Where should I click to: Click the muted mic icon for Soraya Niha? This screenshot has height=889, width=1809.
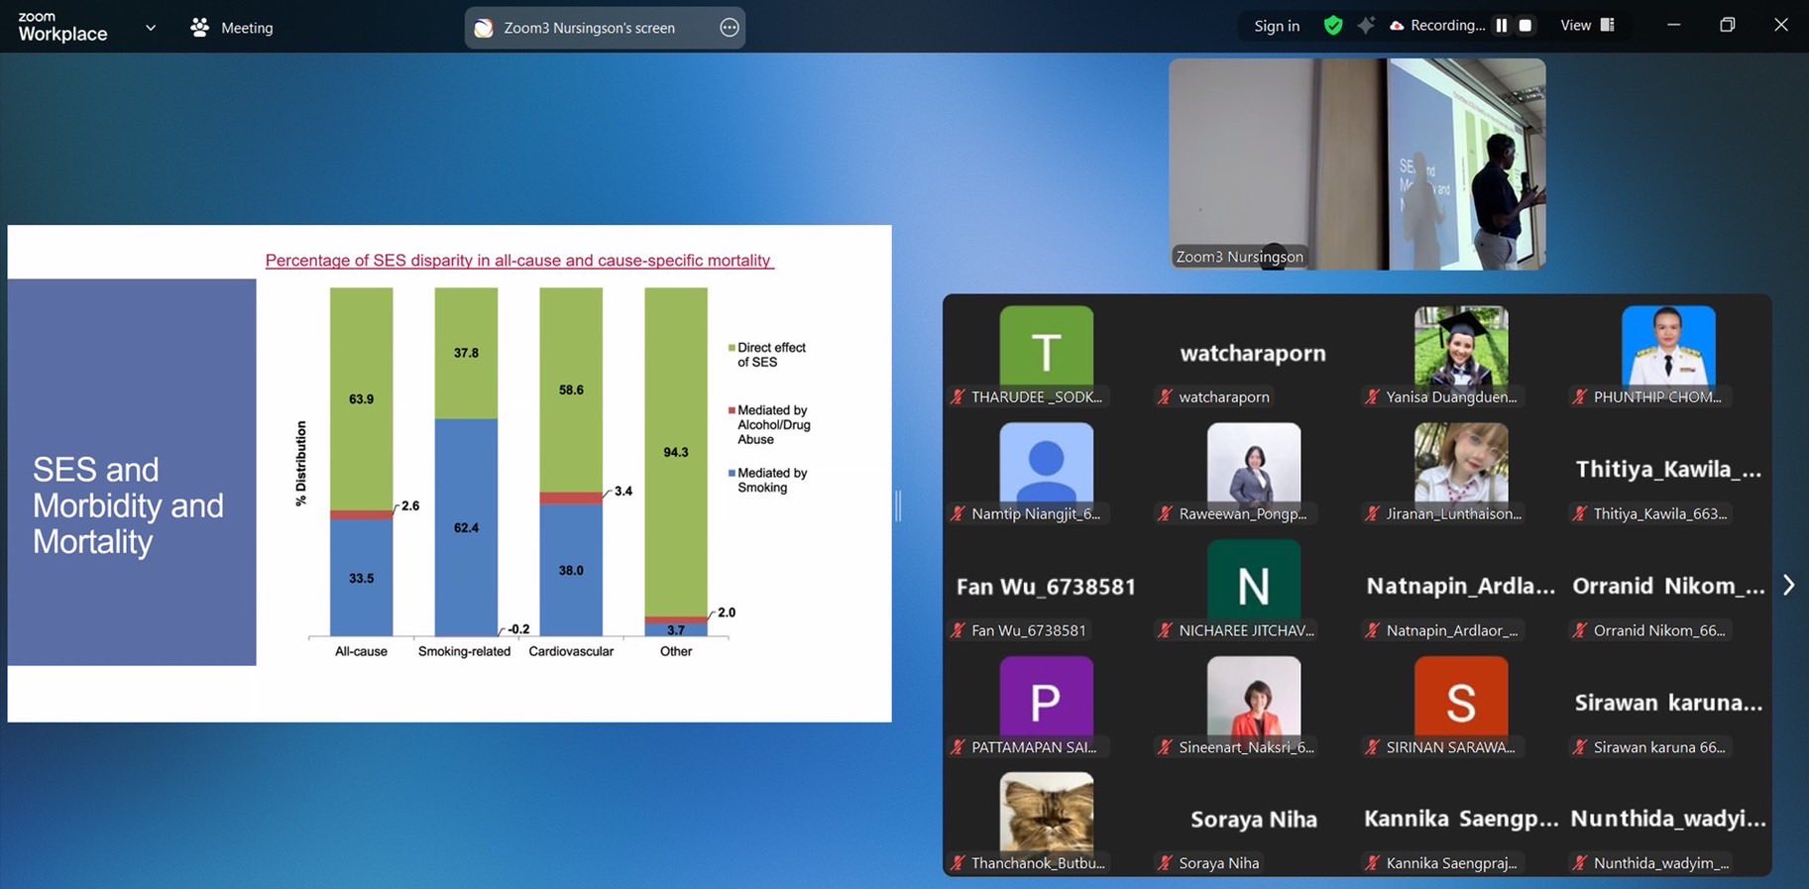1165,863
